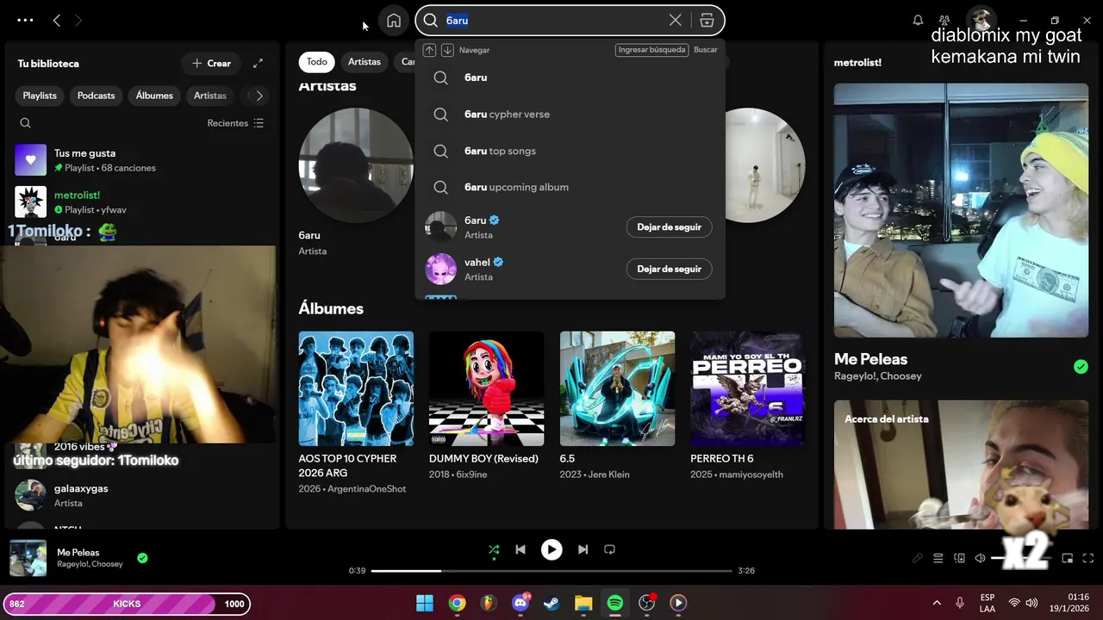
Task: Clear the search field with the X
Action: (676, 21)
